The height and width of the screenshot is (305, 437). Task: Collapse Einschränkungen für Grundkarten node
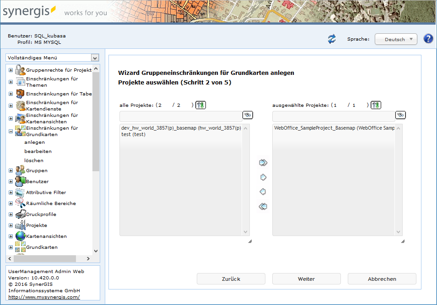click(x=11, y=131)
